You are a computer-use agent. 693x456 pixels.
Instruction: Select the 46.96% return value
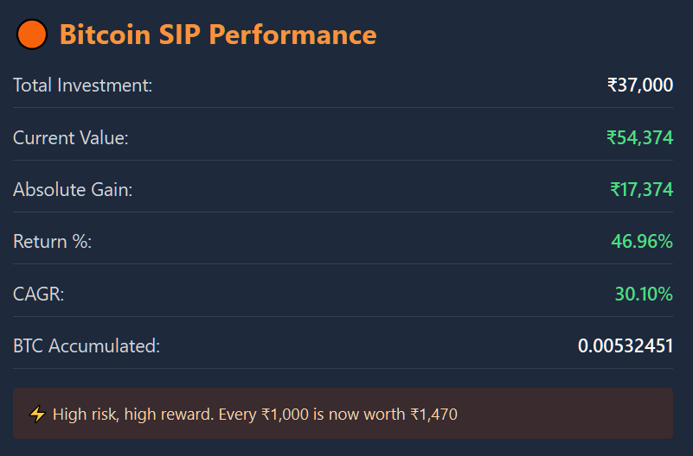tap(642, 242)
